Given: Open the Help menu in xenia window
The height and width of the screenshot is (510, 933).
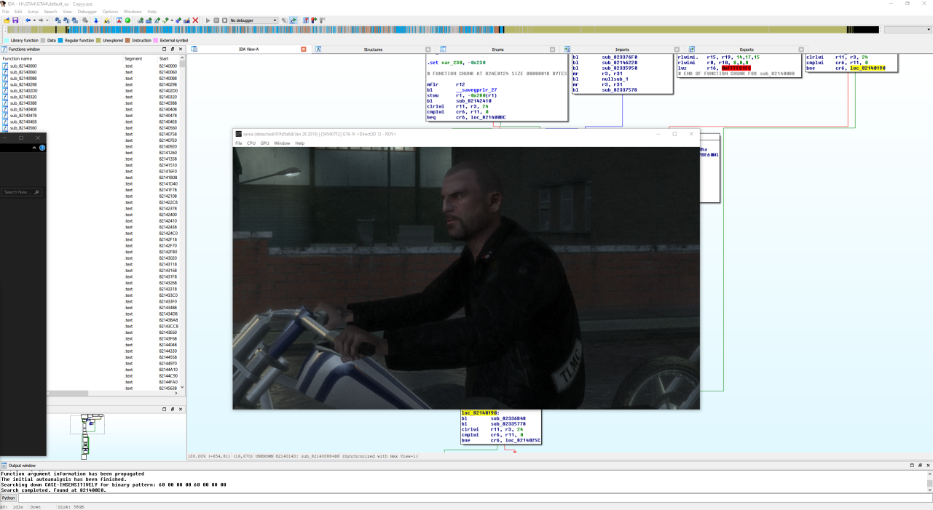Looking at the screenshot, I should [299, 143].
